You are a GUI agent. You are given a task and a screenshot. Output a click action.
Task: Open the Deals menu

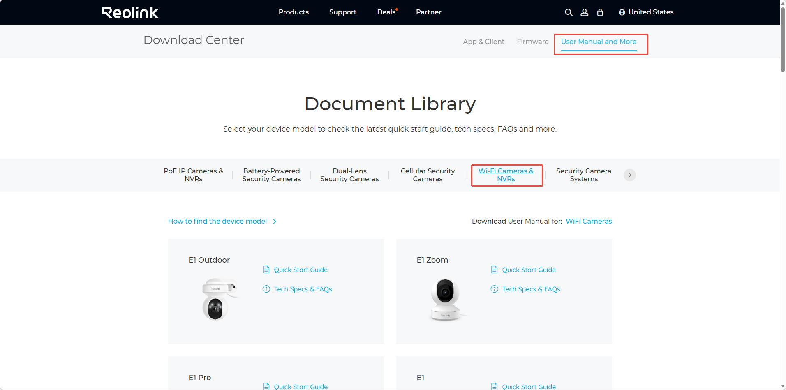click(387, 12)
